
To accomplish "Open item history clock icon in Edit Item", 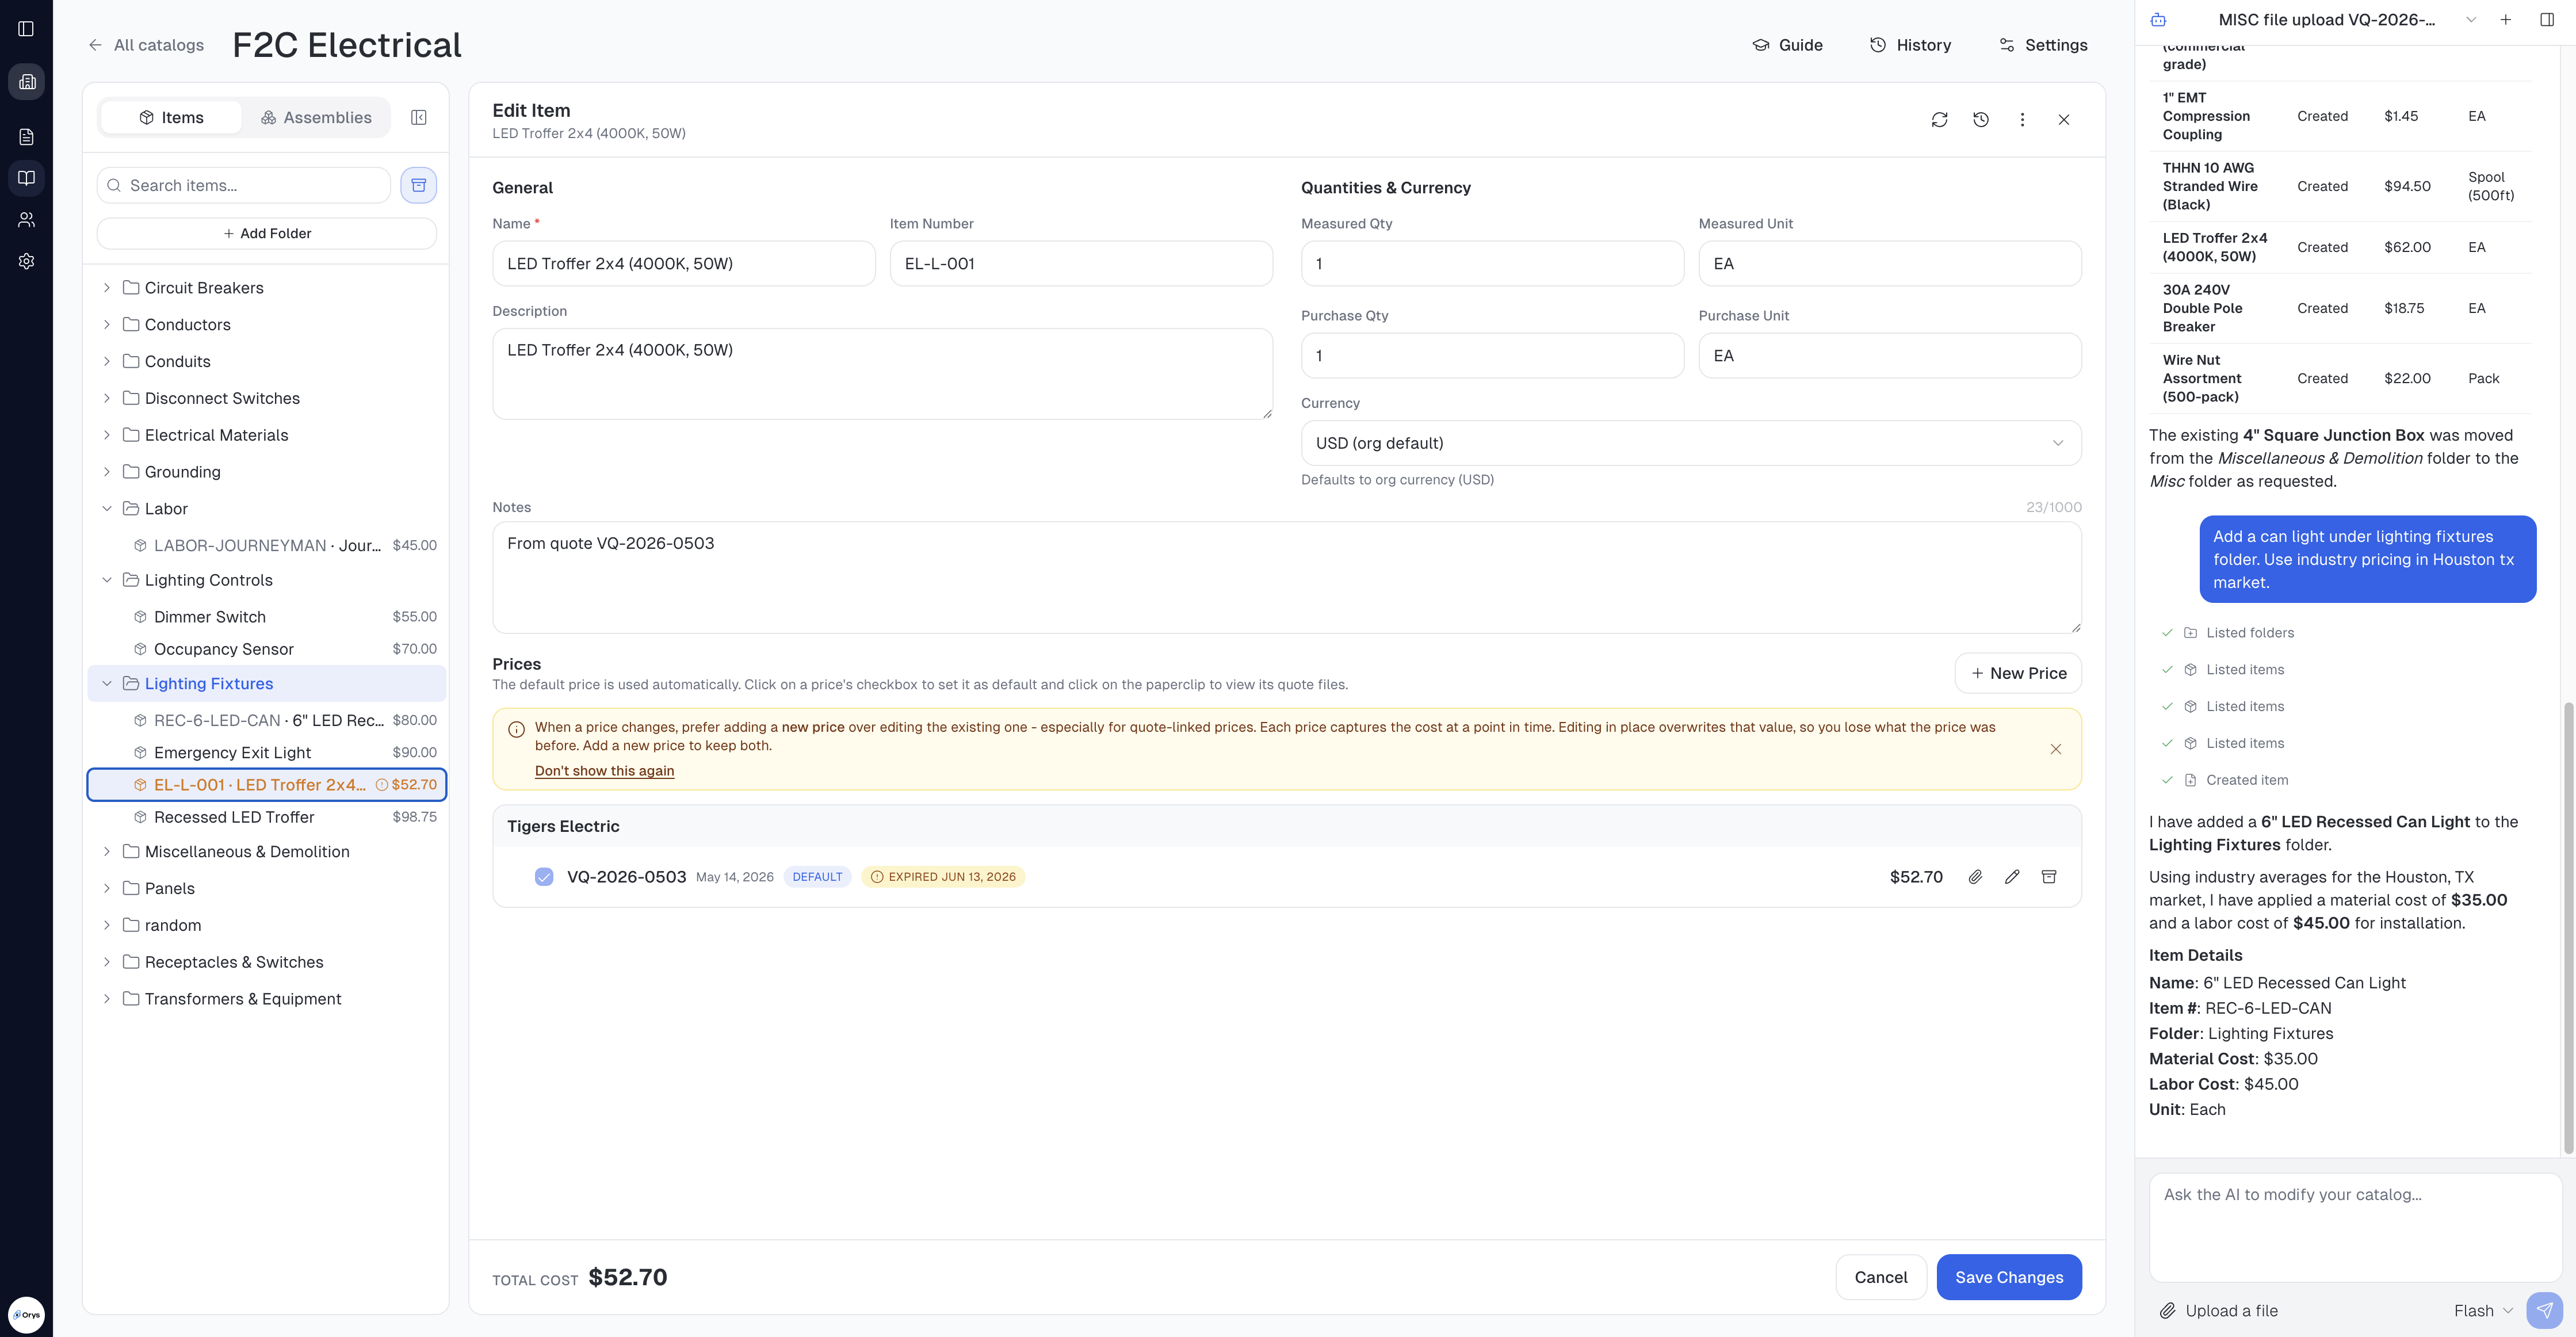I will point(1980,120).
